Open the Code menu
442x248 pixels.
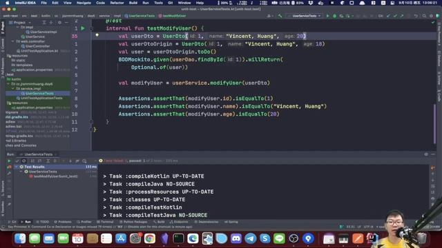(x=100, y=3)
